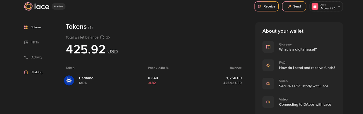This screenshot has height=114, width=363.
Task: Open "Secure self-custody with Lace" video
Action: (304, 86)
